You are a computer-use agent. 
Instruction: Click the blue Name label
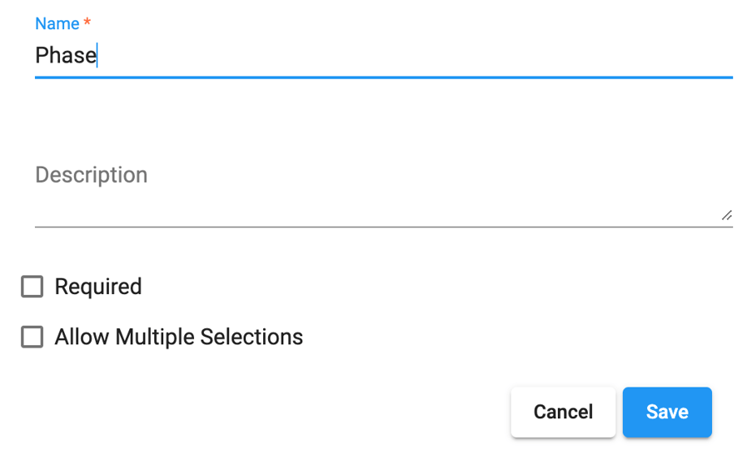coord(57,25)
